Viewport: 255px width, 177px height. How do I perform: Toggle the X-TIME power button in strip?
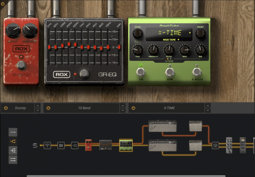click(133, 108)
